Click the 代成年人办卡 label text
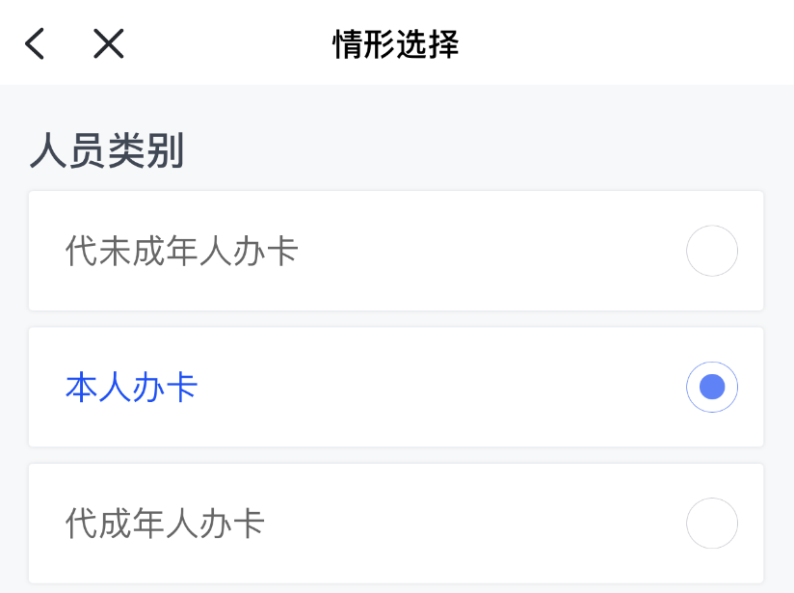This screenshot has height=593, width=794. click(165, 524)
